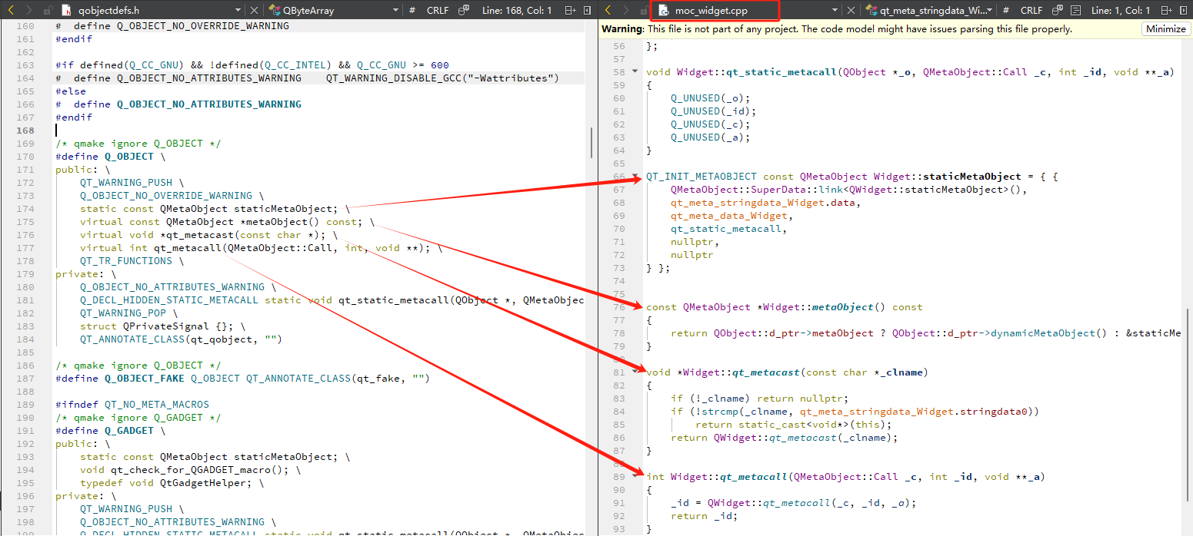Go forward in left editor navigation history
This screenshot has width=1193, height=536.
coord(29,10)
